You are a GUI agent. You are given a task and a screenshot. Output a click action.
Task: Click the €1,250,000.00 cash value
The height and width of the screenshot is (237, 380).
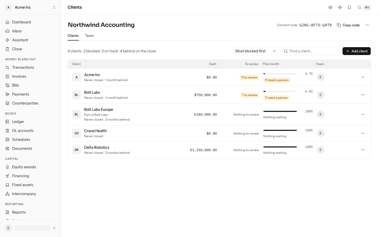[203, 150]
